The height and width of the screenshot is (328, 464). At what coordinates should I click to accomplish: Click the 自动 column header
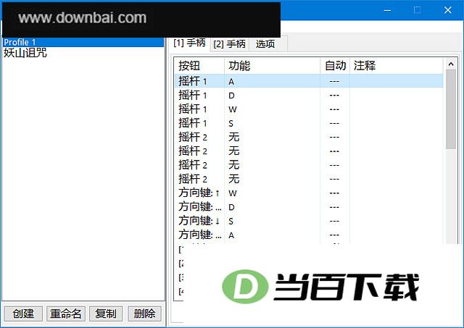pos(335,66)
